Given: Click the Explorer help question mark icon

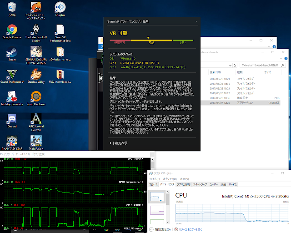Looking at the screenshot, I should (286, 58).
